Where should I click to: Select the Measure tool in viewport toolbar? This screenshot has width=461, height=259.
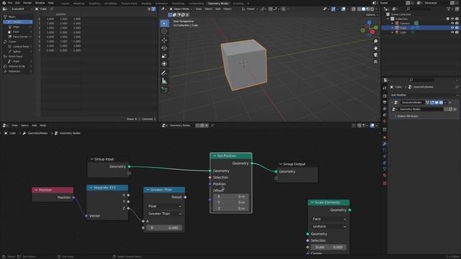(164, 81)
